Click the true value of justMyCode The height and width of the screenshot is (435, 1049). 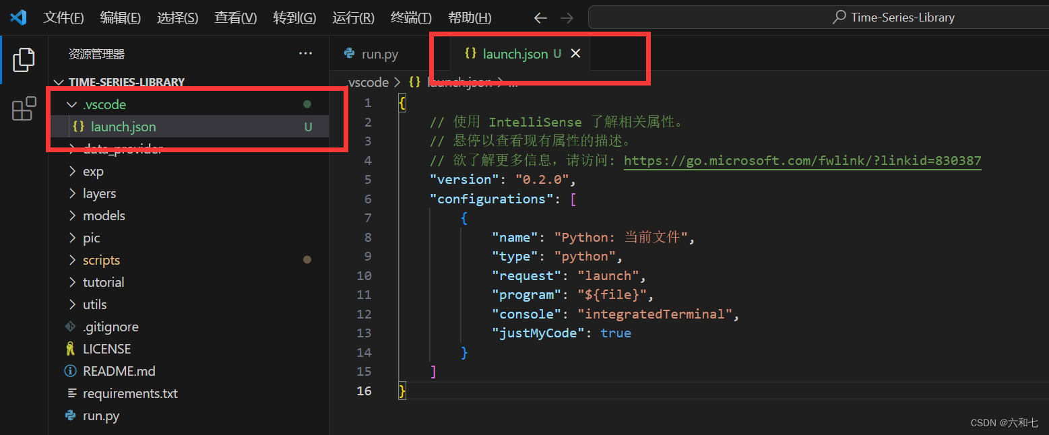click(616, 333)
